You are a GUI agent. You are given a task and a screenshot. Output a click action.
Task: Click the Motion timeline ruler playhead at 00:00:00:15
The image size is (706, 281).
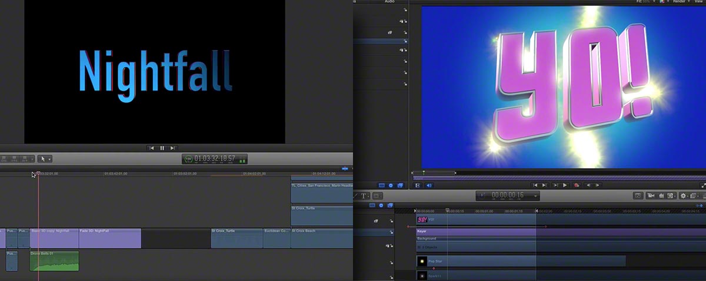447,210
